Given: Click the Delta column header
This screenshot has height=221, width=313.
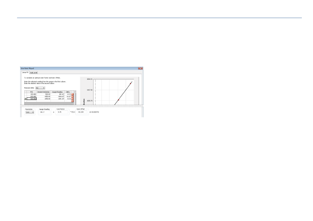Looking at the screenshot, I should coord(68,92).
